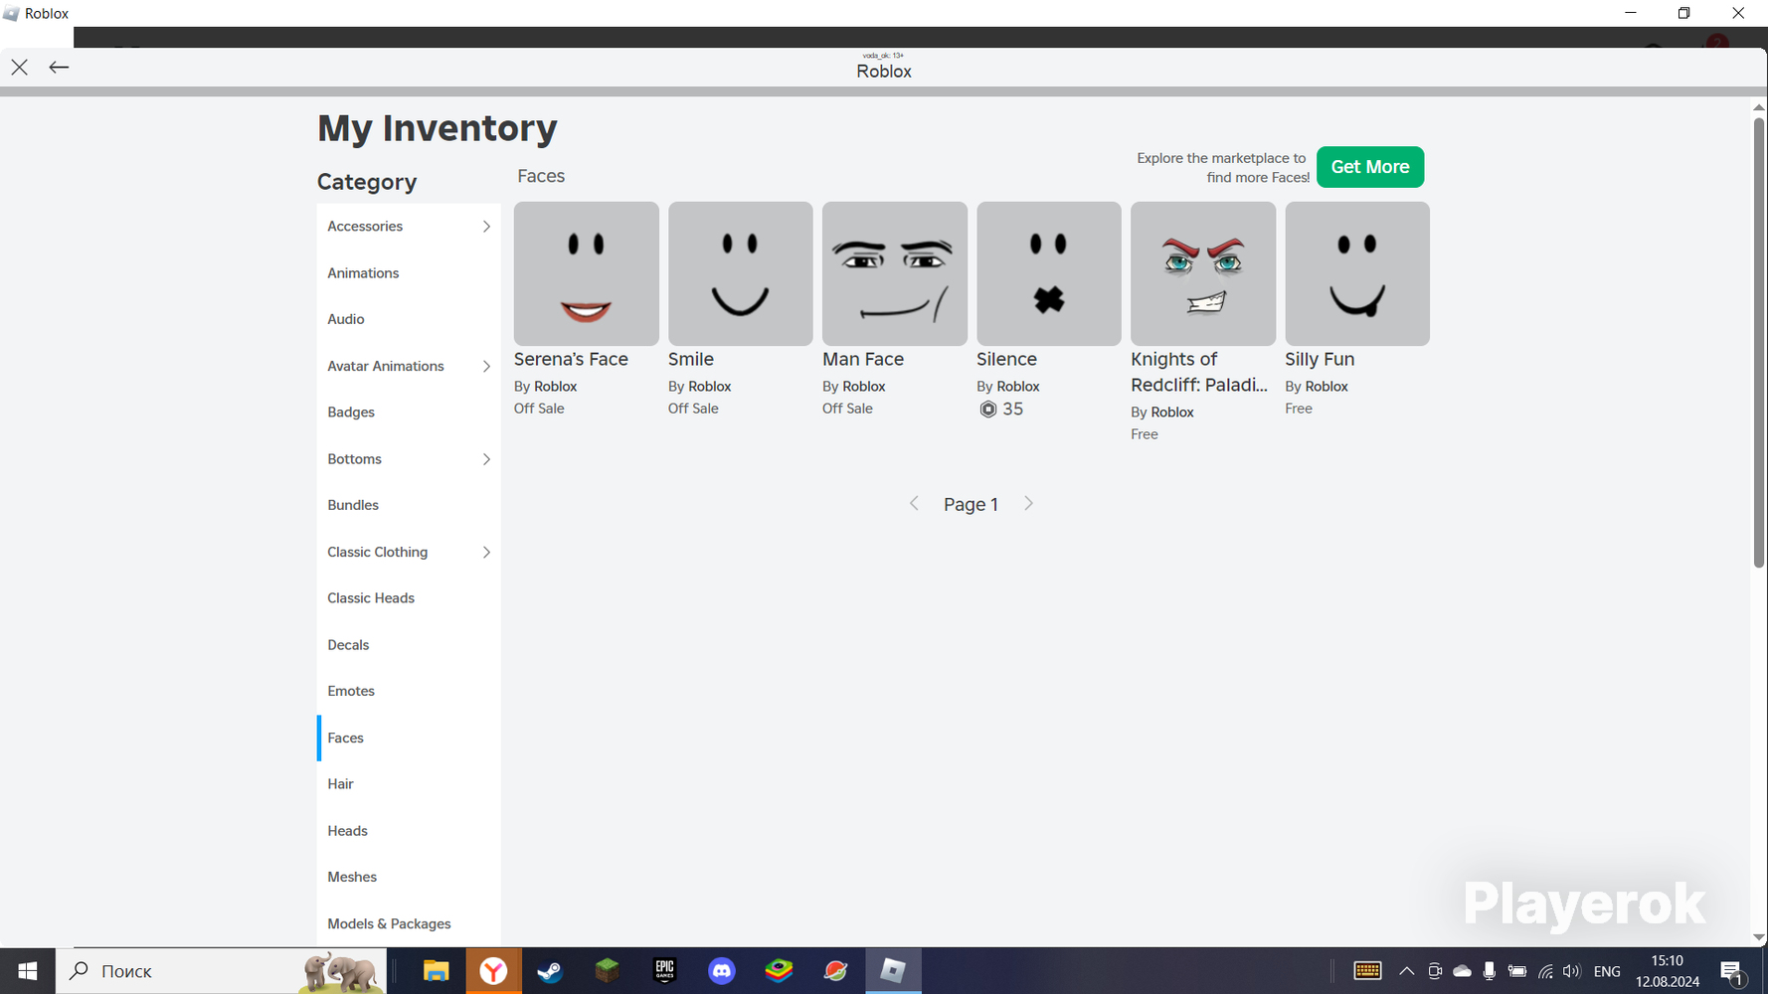The width and height of the screenshot is (1768, 994).
Task: Open the Hair category
Action: pos(409,784)
